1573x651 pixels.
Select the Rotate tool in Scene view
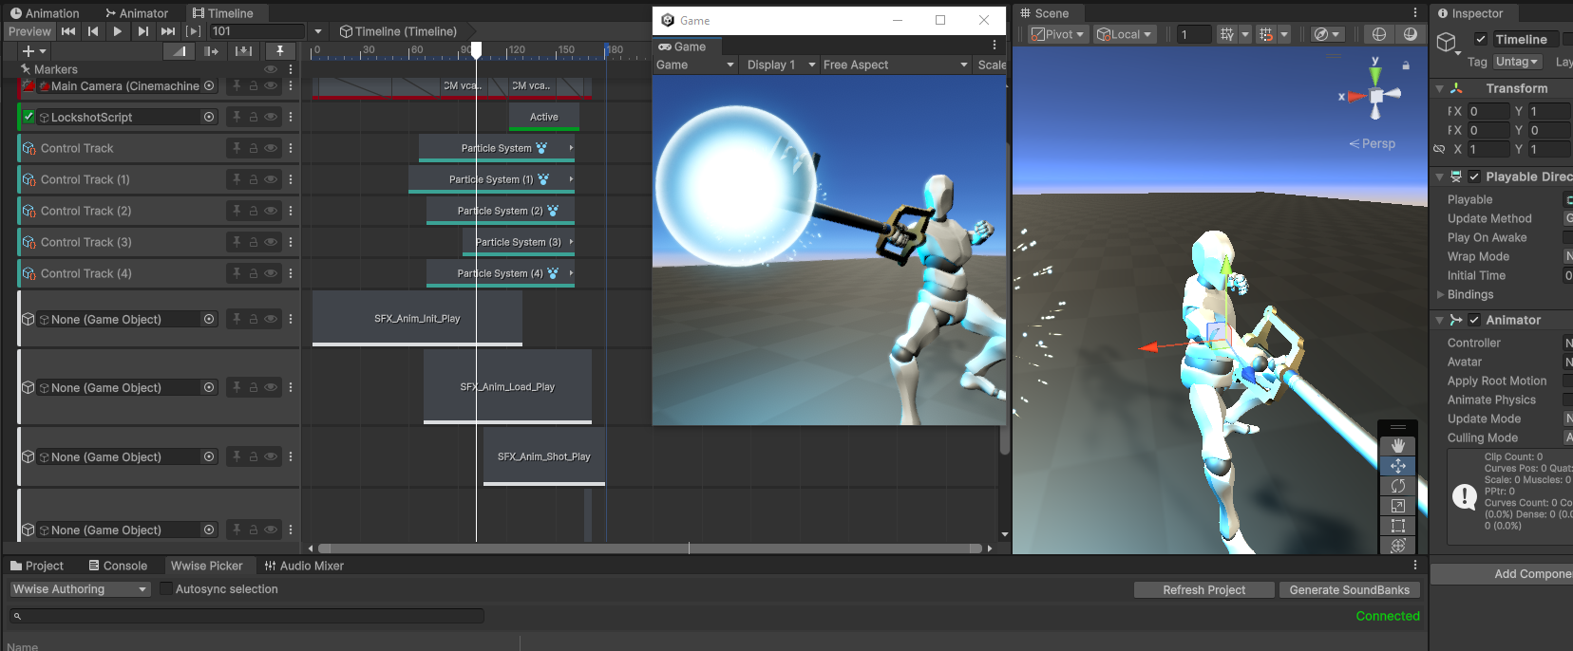pos(1397,486)
